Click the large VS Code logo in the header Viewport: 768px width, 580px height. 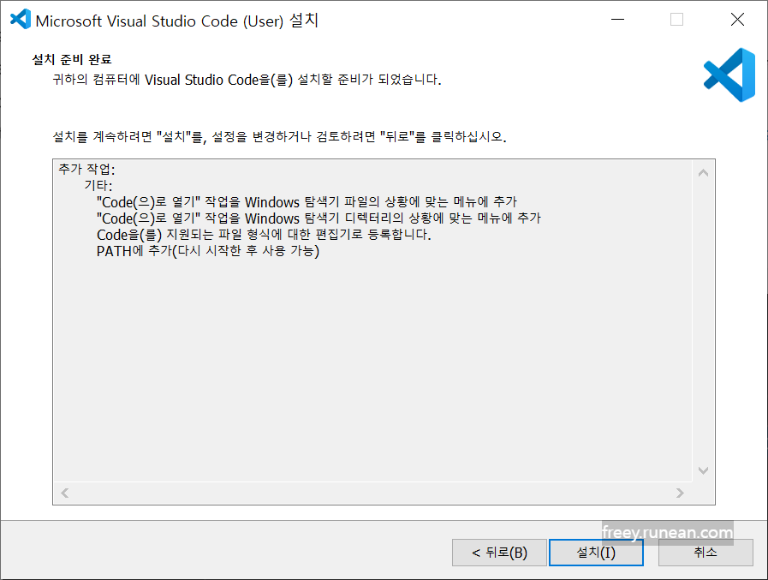(729, 75)
